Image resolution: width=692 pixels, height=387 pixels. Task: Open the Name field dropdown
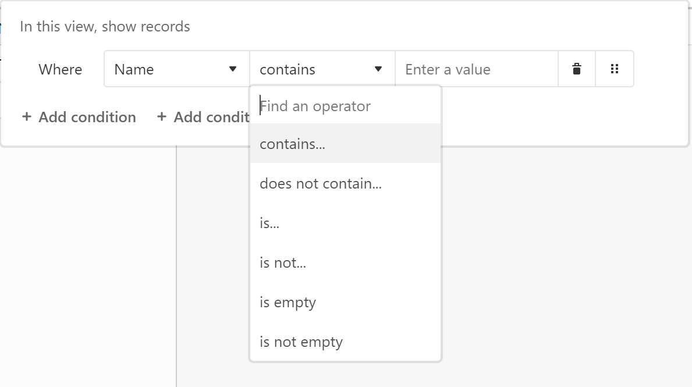pos(176,69)
